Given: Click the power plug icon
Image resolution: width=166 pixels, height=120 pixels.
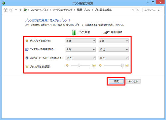Looking at the screenshot, I should (107, 32).
